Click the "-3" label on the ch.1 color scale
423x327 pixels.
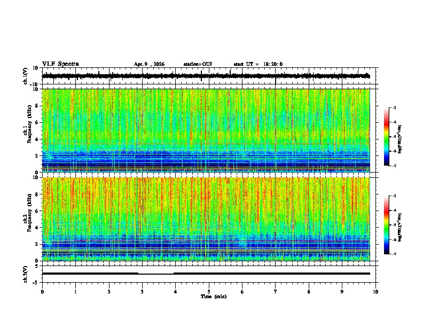[x=394, y=107]
